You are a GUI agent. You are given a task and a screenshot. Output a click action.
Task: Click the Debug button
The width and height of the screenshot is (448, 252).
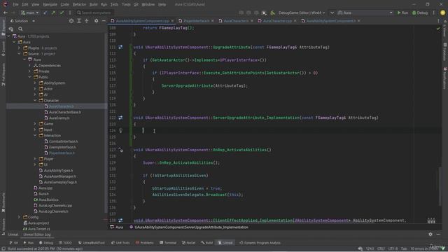click(420, 13)
